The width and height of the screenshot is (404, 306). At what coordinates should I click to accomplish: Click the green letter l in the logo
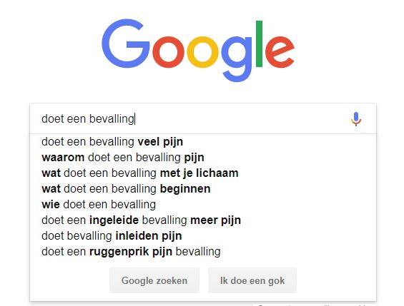[x=259, y=44]
